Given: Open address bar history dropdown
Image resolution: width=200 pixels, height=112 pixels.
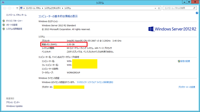Looking at the screenshot, I should pyautogui.click(x=155, y=8).
